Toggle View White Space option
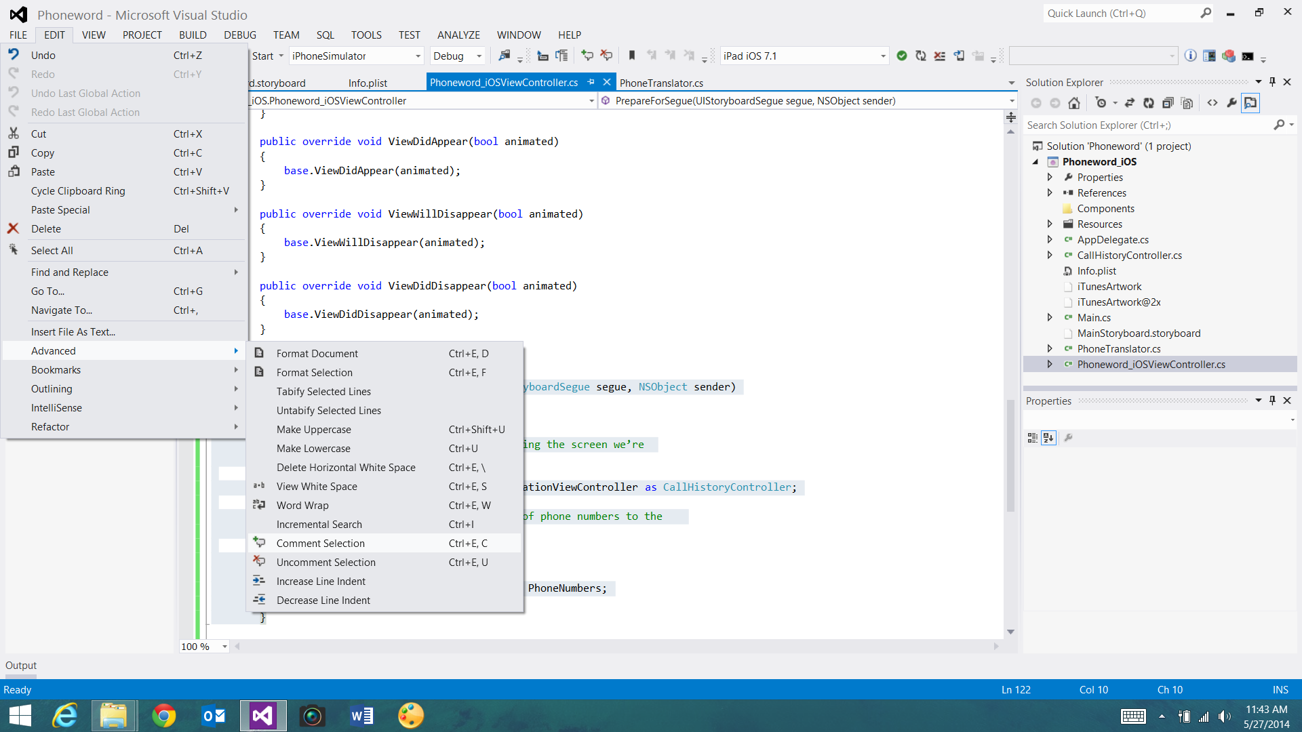 click(x=317, y=487)
